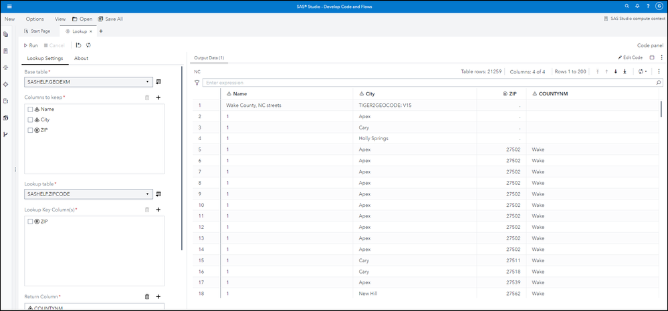This screenshot has width=668, height=311.
Task: Switch to the Start Page tab
Action: click(x=37, y=31)
